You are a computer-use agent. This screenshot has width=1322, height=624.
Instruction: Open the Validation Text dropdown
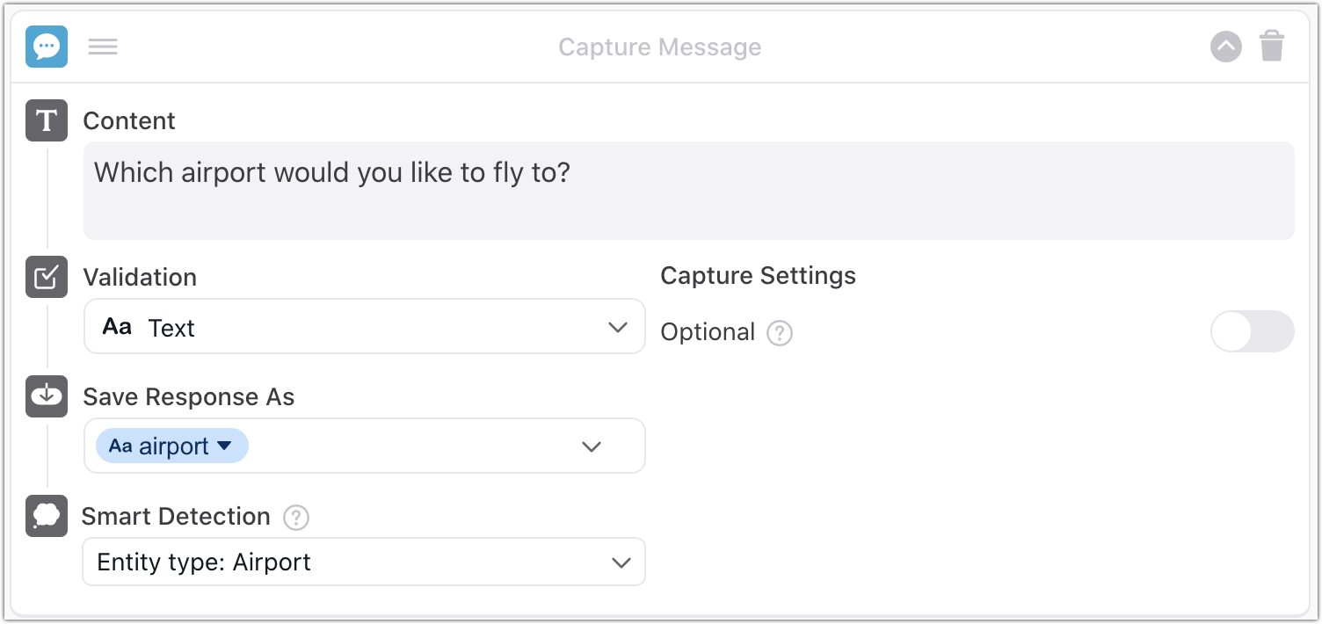(x=365, y=327)
